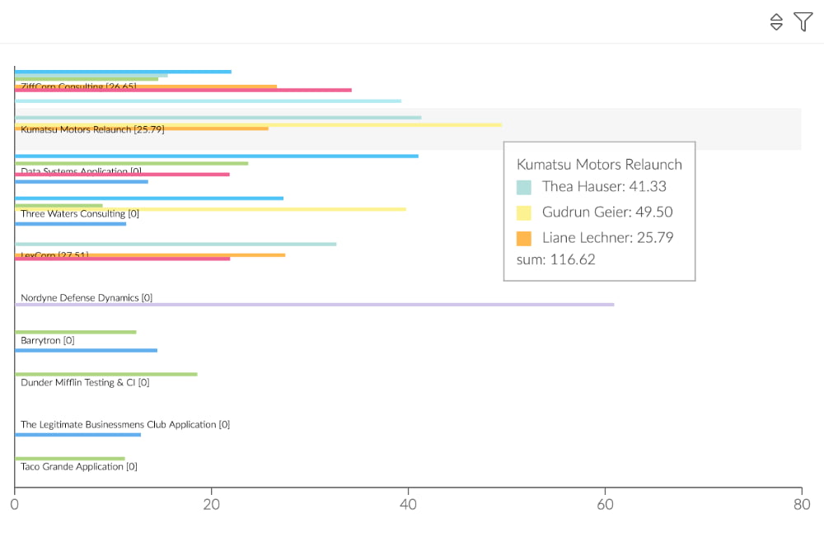This screenshot has width=824, height=546.
Task: Click the green Three Waters Consulting bar
Action: (x=59, y=206)
